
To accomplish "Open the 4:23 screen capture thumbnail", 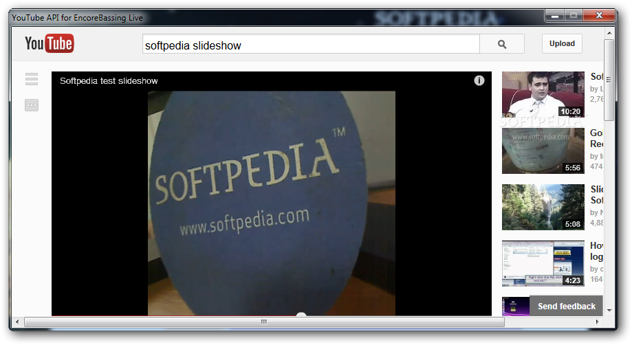I will (543, 264).
